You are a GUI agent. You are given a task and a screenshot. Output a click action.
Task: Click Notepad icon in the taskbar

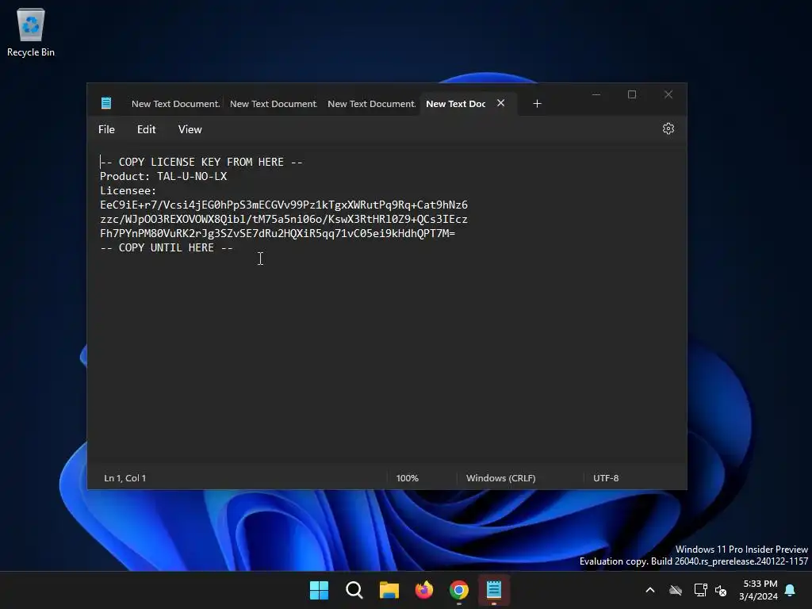pyautogui.click(x=494, y=590)
